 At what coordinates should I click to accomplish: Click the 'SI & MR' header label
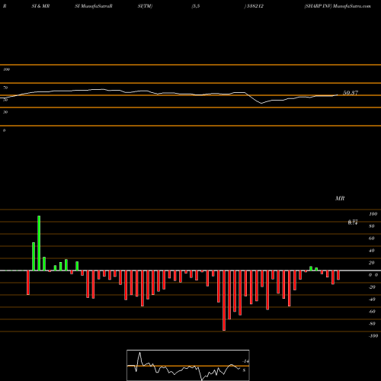click(40, 6)
